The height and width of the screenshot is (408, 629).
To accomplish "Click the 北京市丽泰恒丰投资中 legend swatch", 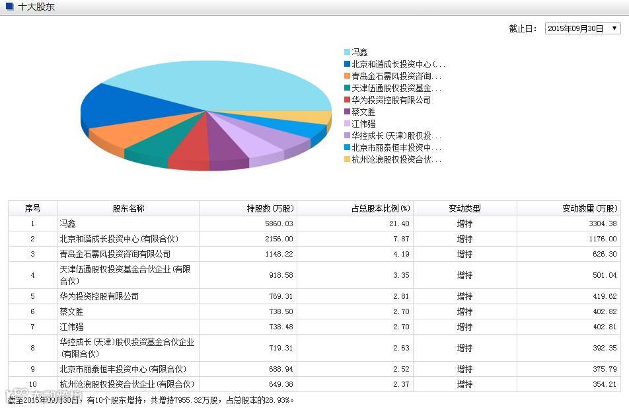I will coord(347,147).
